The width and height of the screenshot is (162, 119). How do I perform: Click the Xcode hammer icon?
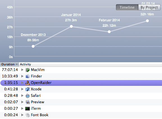[28, 89]
